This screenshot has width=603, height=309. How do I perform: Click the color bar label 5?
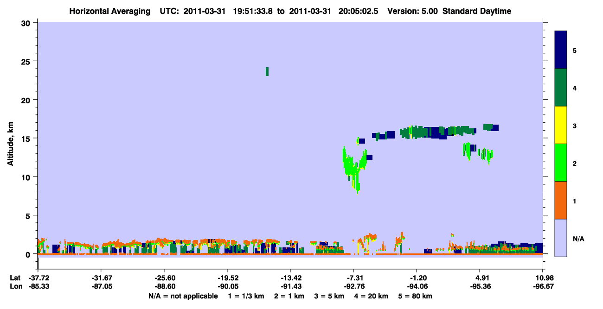(575, 50)
